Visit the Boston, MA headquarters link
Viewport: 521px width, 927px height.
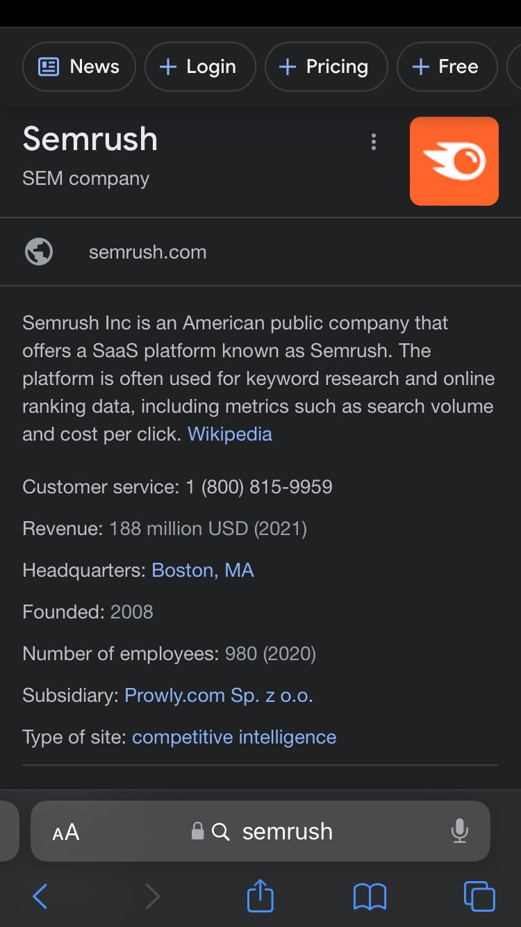[x=202, y=570]
